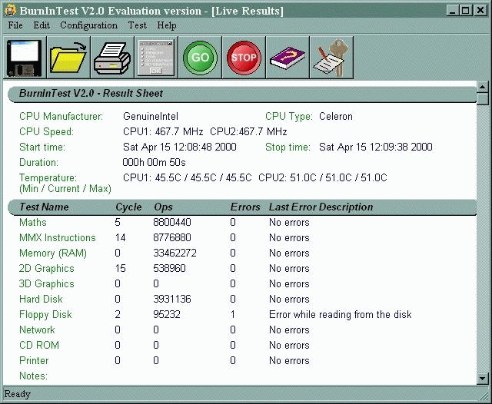
Task: Click the 2D Graphics cycle count 15
Action: pos(120,268)
